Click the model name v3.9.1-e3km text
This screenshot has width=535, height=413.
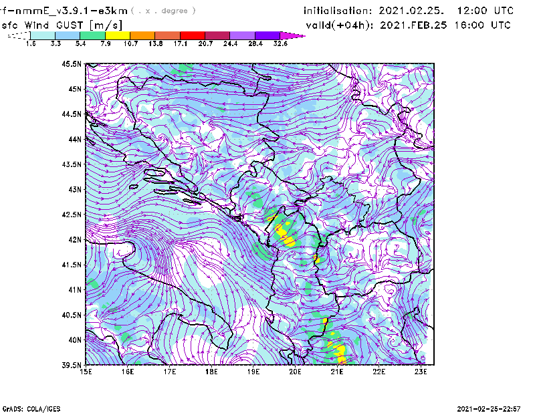64,11
